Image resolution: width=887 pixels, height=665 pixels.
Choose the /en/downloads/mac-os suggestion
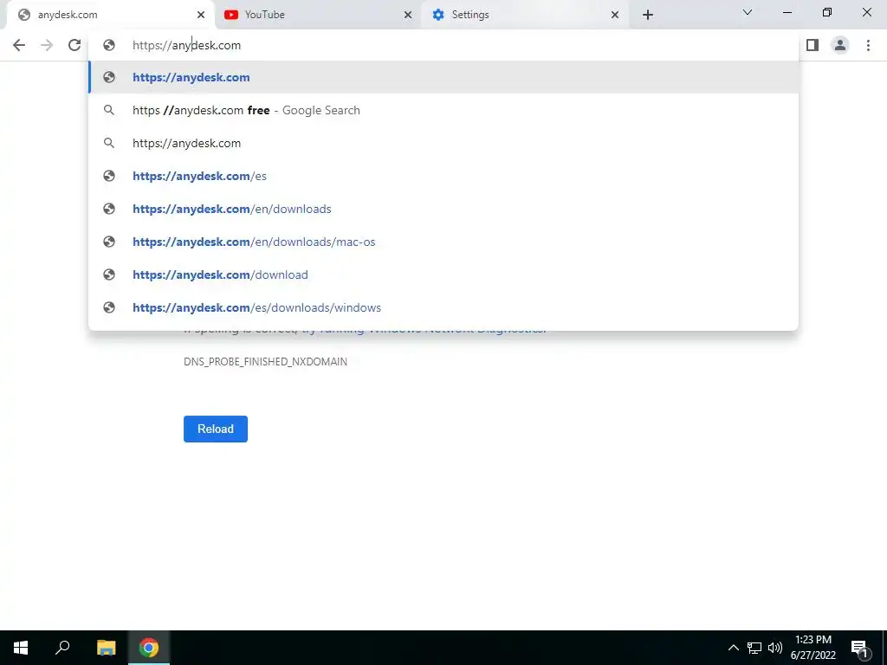[x=443, y=242]
